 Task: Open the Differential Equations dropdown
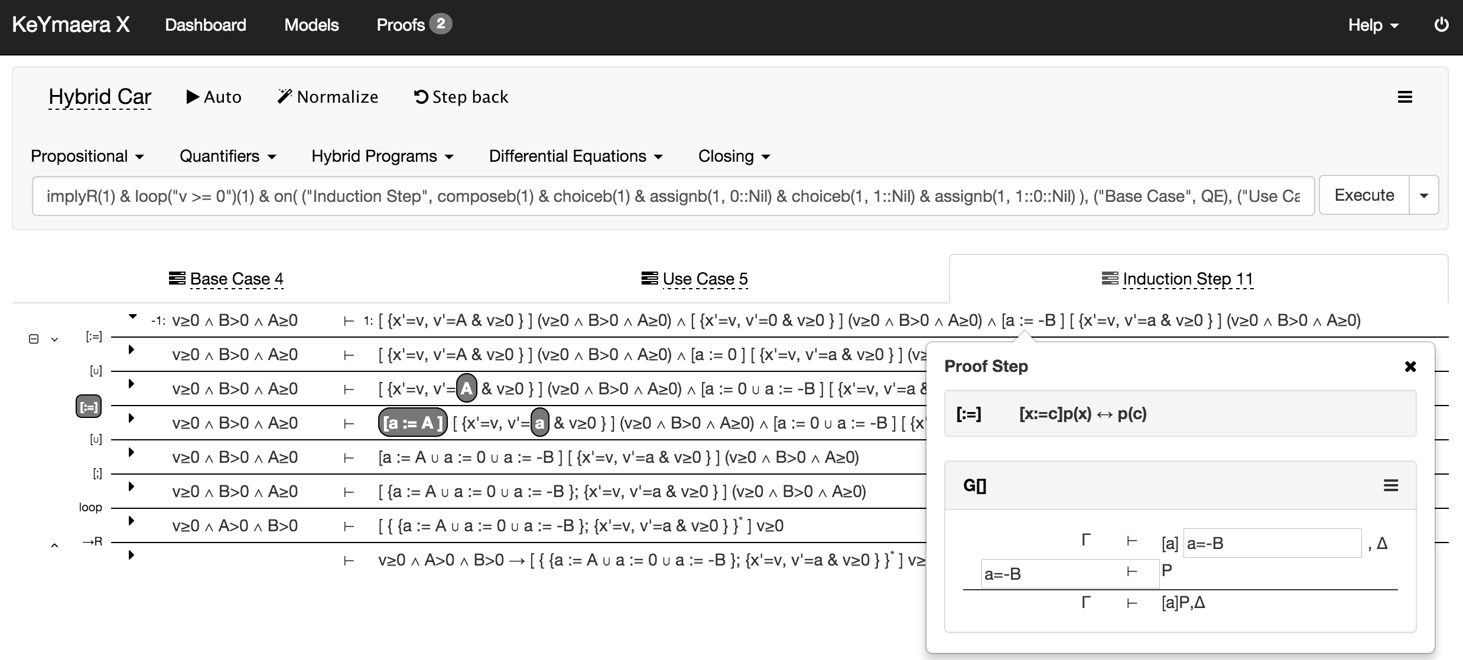pos(575,156)
